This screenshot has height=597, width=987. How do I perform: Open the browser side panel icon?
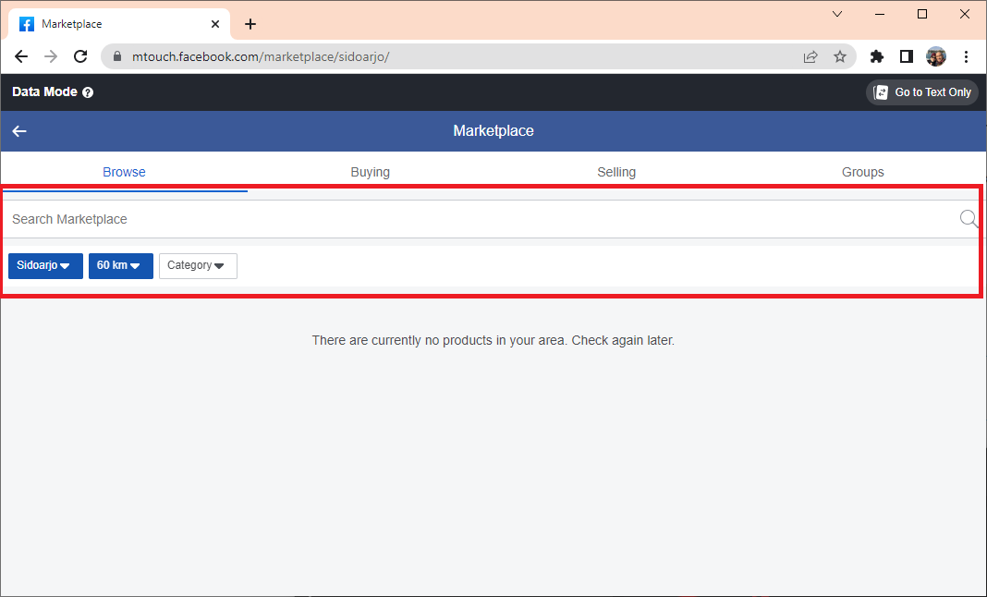point(907,56)
